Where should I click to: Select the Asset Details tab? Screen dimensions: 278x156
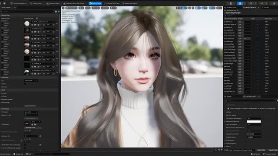click(x=6, y=8)
